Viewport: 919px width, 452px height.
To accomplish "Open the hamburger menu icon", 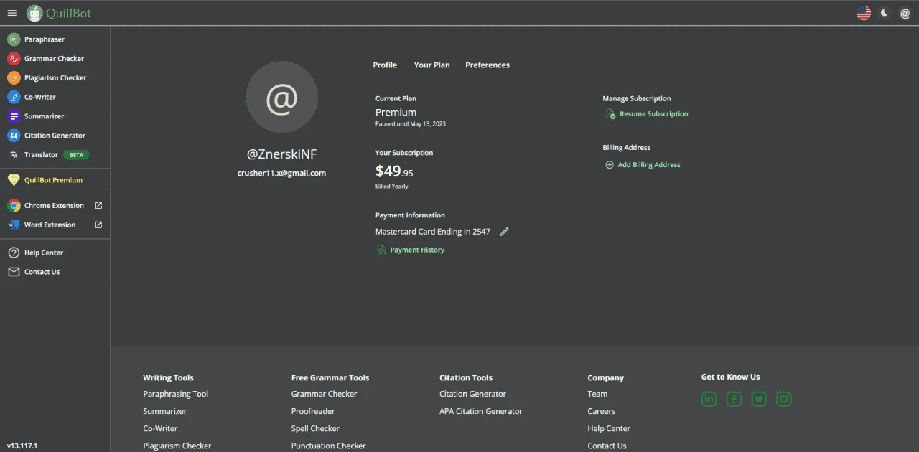I will pyautogui.click(x=11, y=13).
